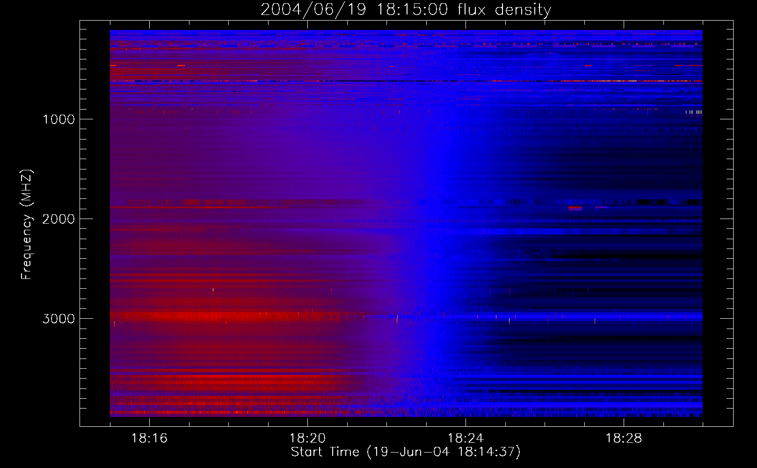The image size is (757, 468).
Task: Click the 2000 frequency tick label
Action: (58, 219)
